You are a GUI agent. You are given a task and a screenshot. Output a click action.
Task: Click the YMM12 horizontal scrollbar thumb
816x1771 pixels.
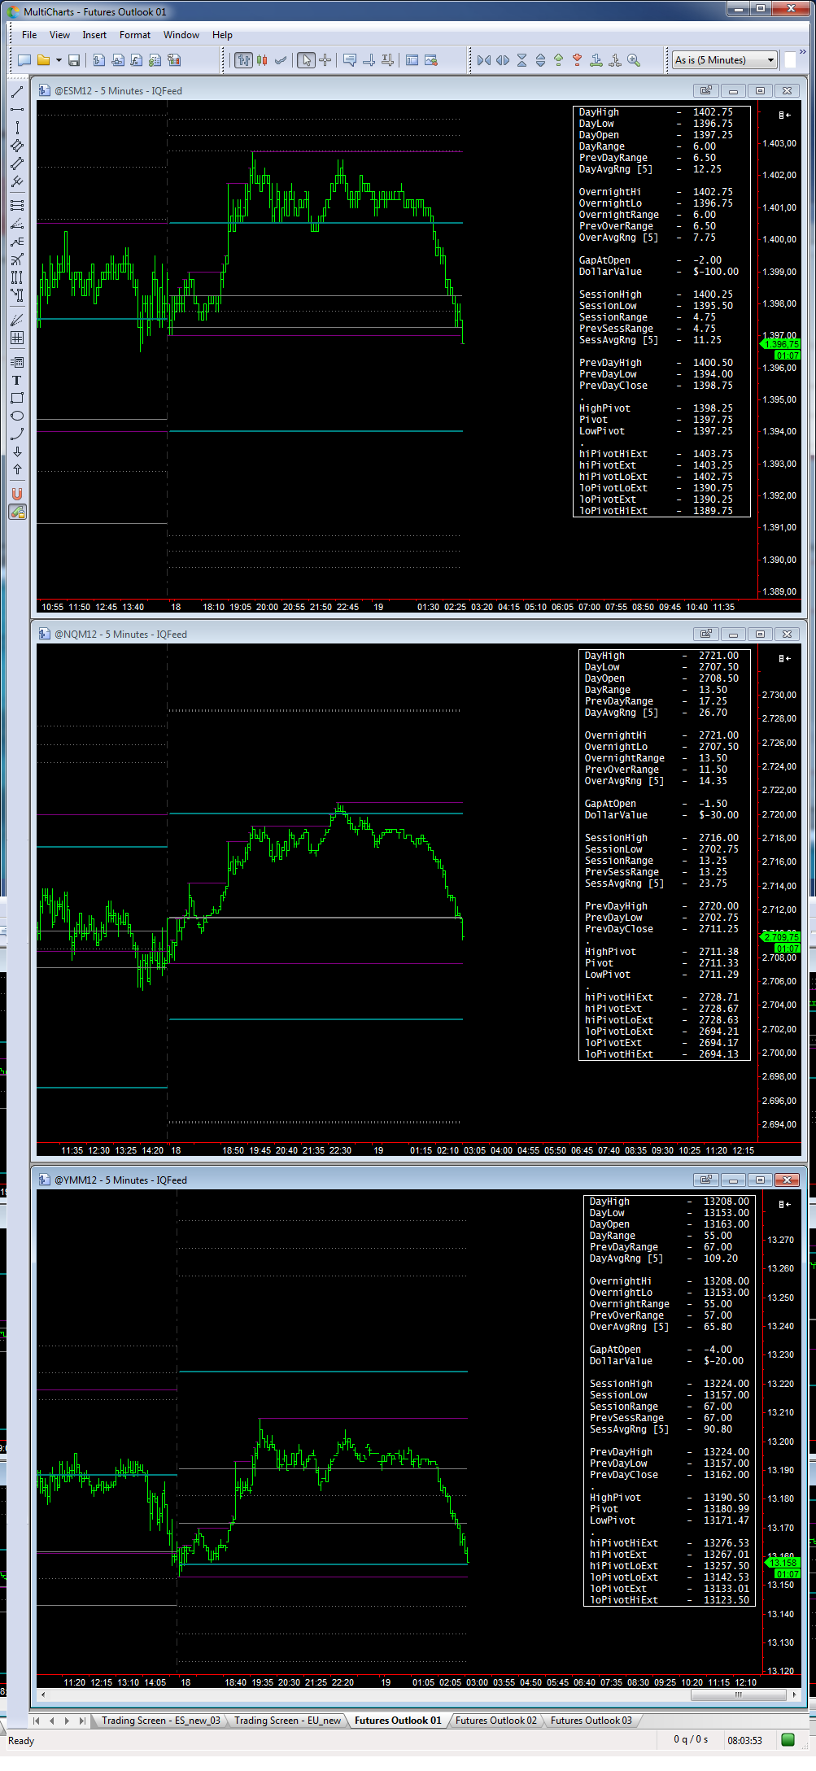point(739,1695)
